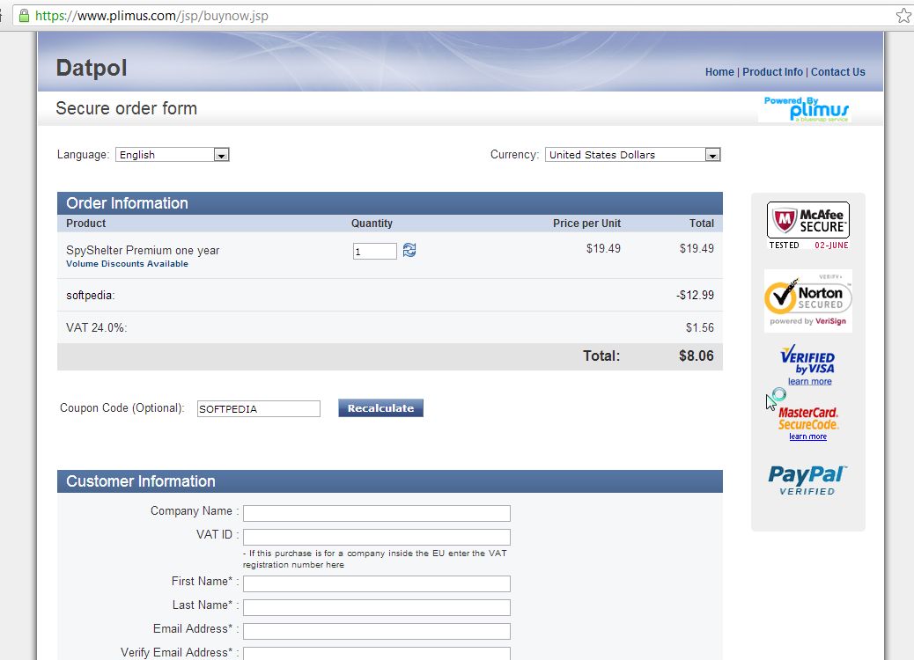Open the Product Info link
The height and width of the screenshot is (660, 914).
(x=772, y=71)
